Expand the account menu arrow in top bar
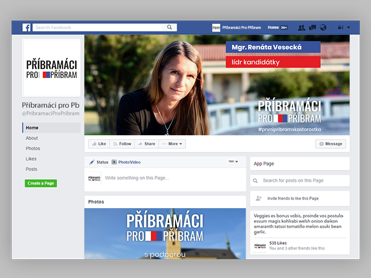 coord(349,27)
